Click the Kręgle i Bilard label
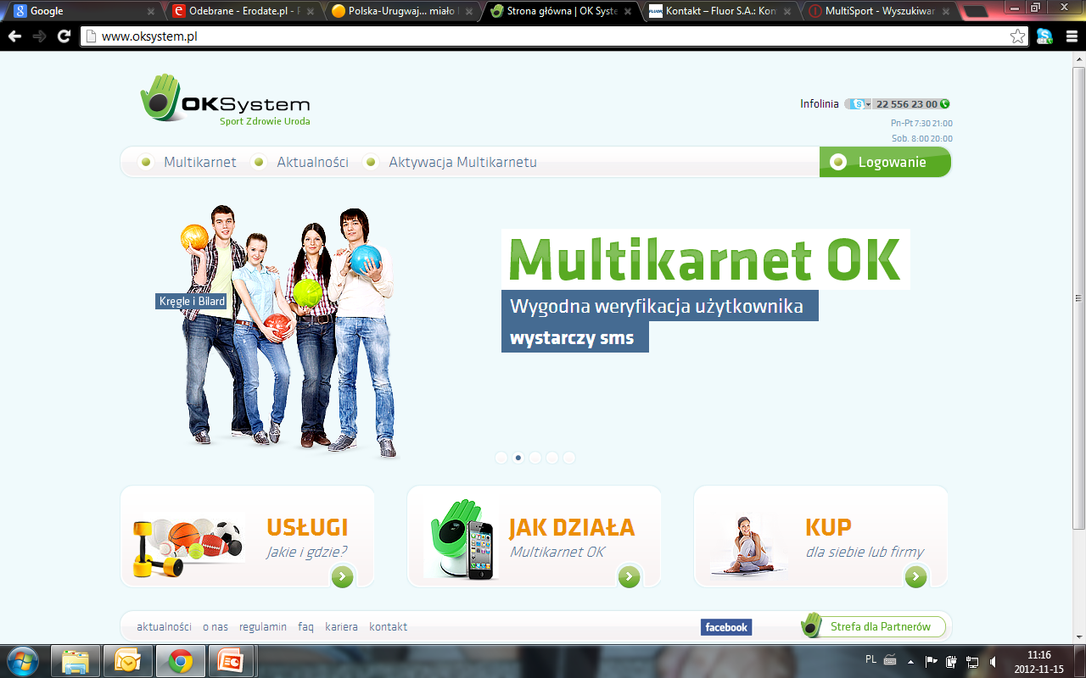Viewport: 1086px width, 678px height. coord(192,301)
